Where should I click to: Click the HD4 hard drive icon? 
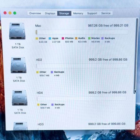(20, 98)
